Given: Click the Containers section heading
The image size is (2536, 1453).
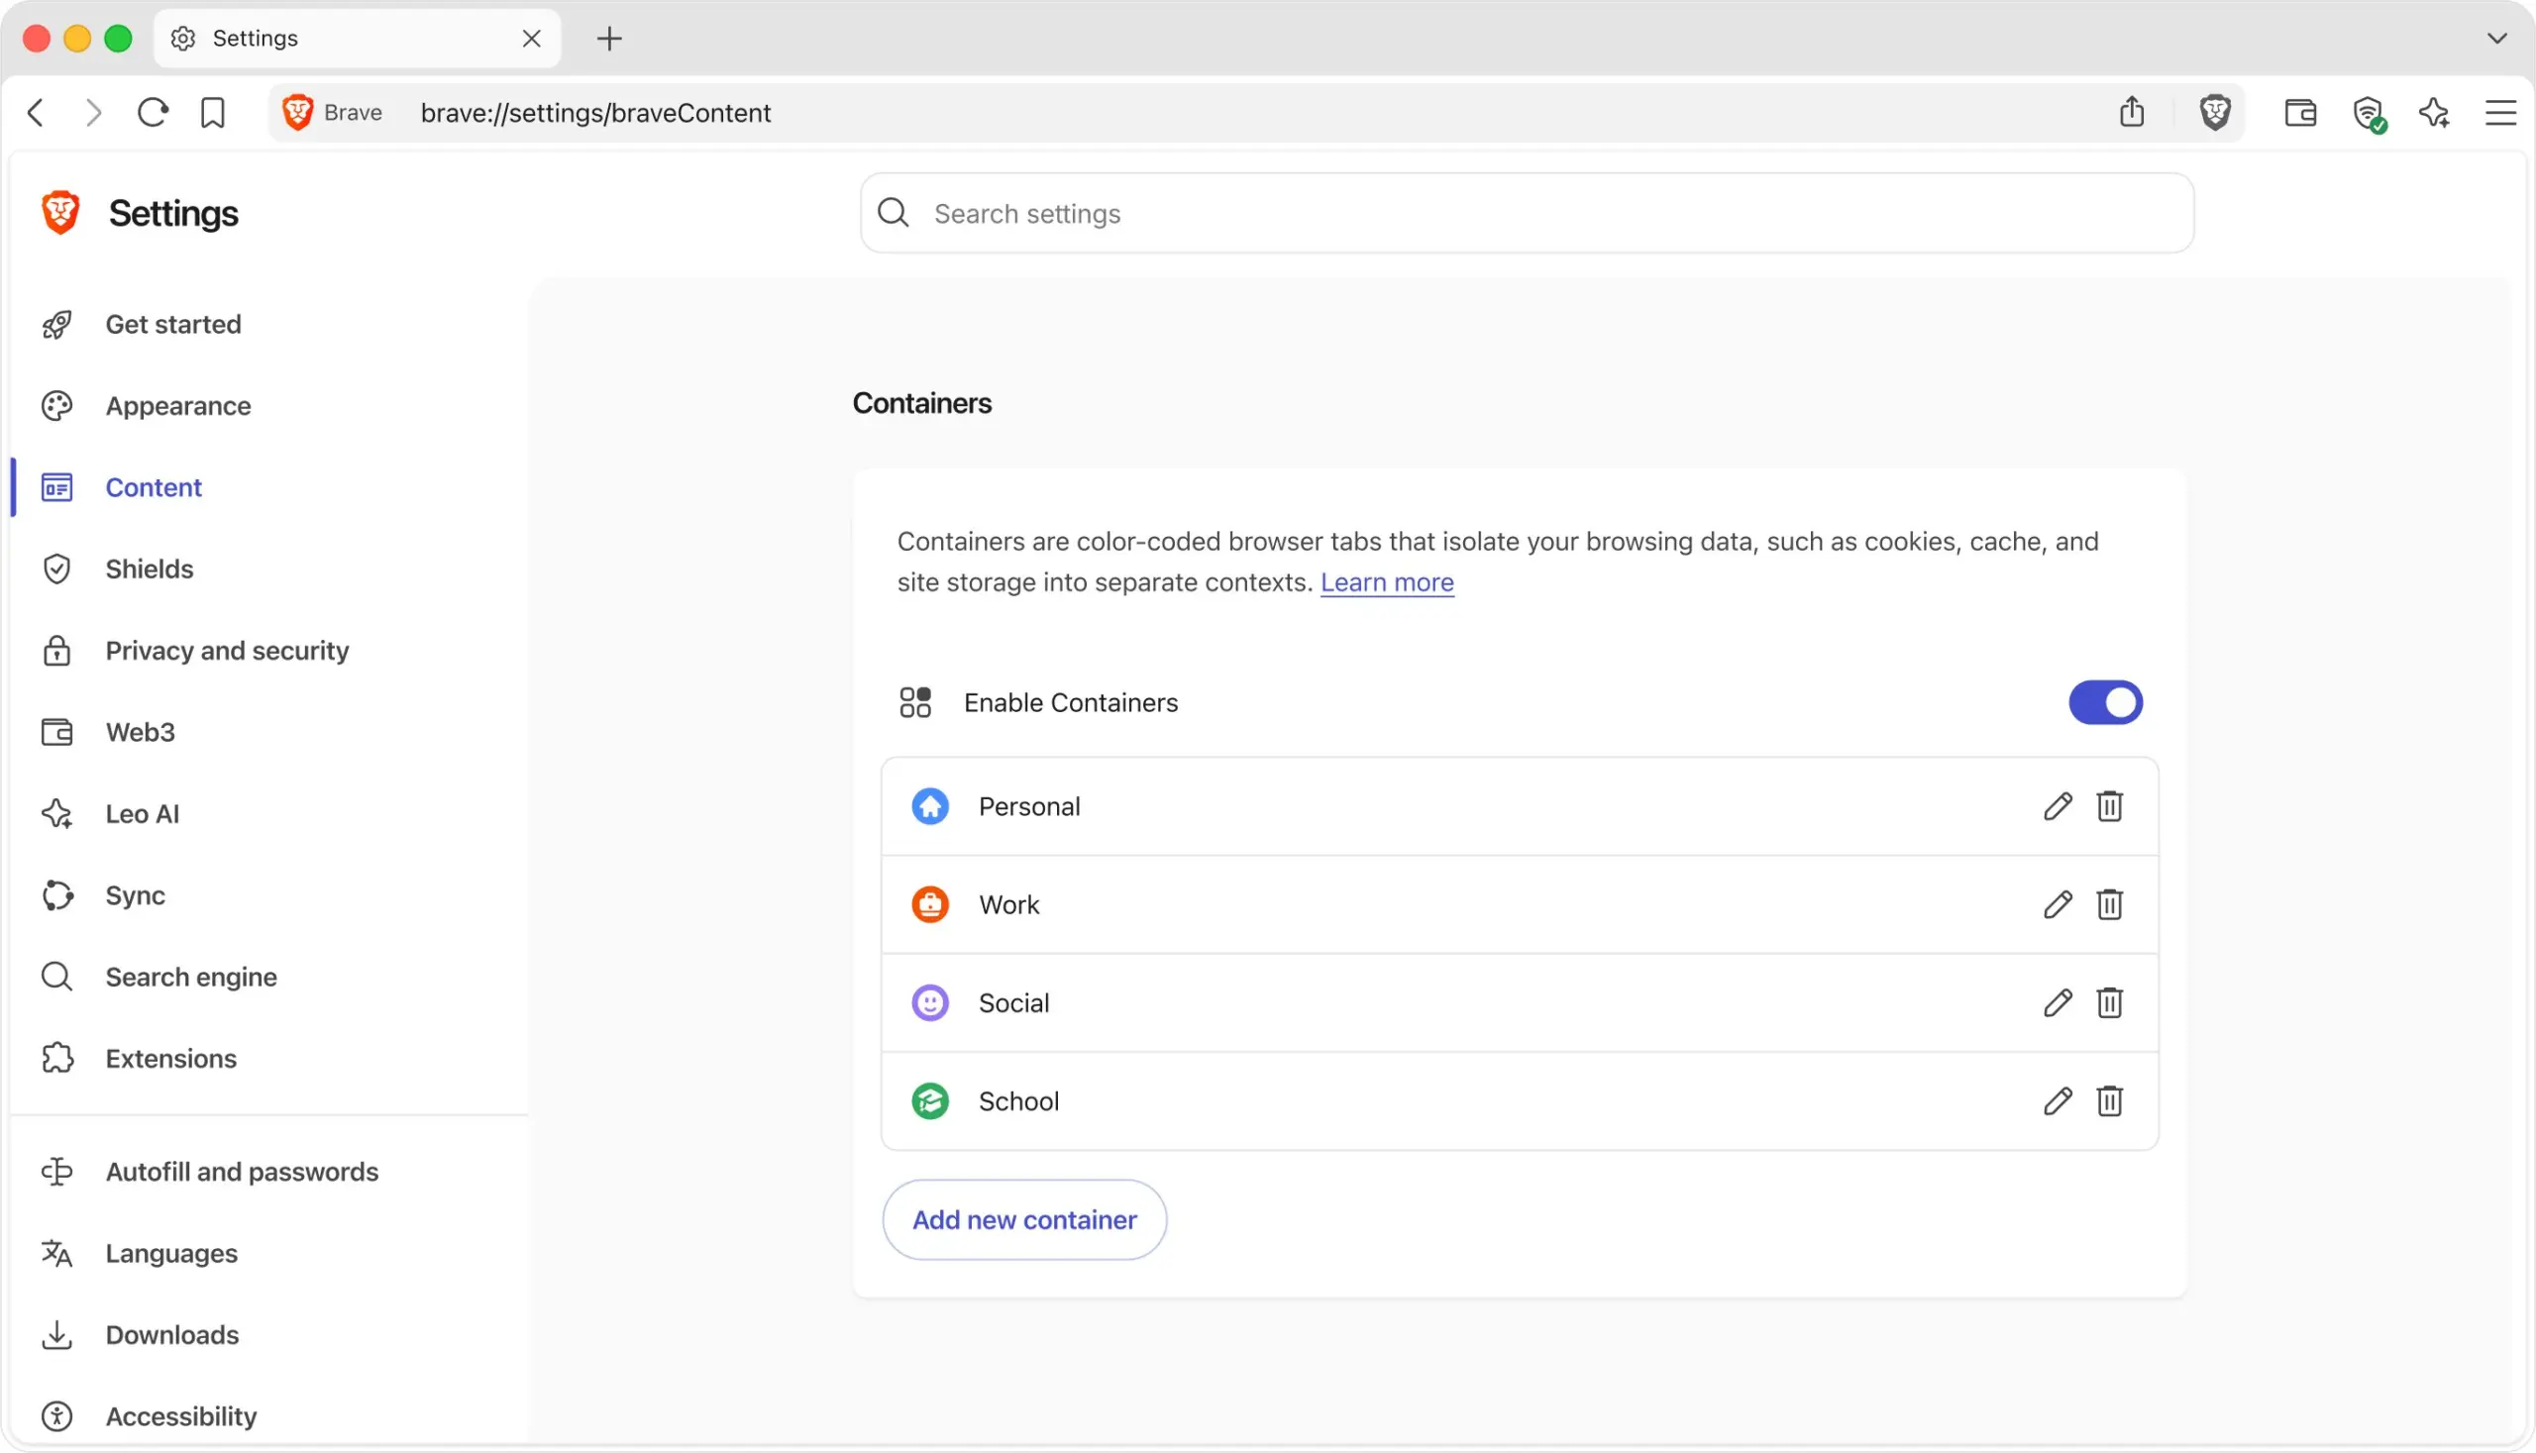Looking at the screenshot, I should tap(921, 403).
